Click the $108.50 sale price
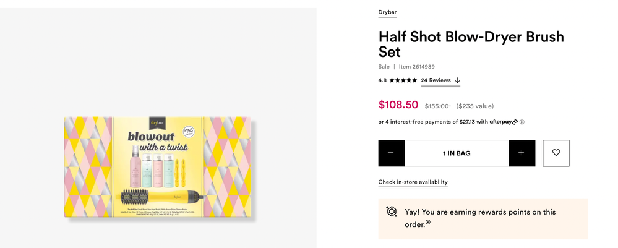The image size is (618, 248). (398, 105)
